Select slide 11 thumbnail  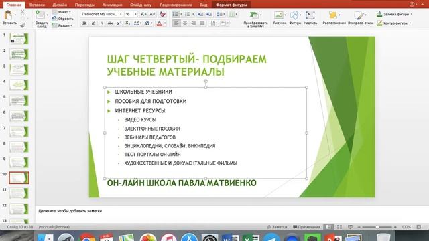[19, 193]
